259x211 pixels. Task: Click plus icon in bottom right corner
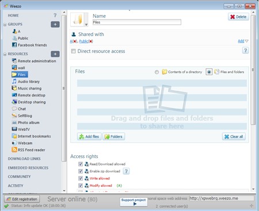point(252,206)
